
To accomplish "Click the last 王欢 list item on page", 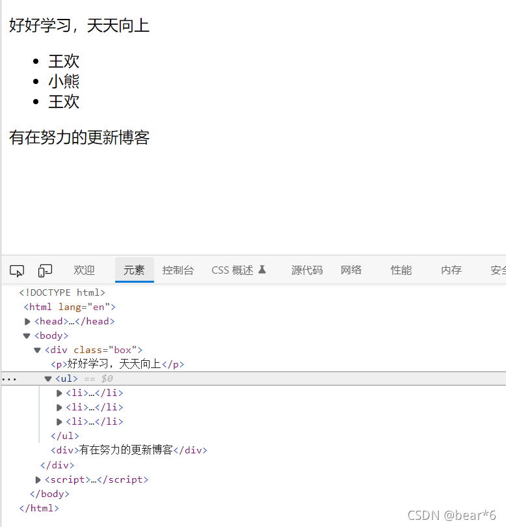I will tap(64, 102).
